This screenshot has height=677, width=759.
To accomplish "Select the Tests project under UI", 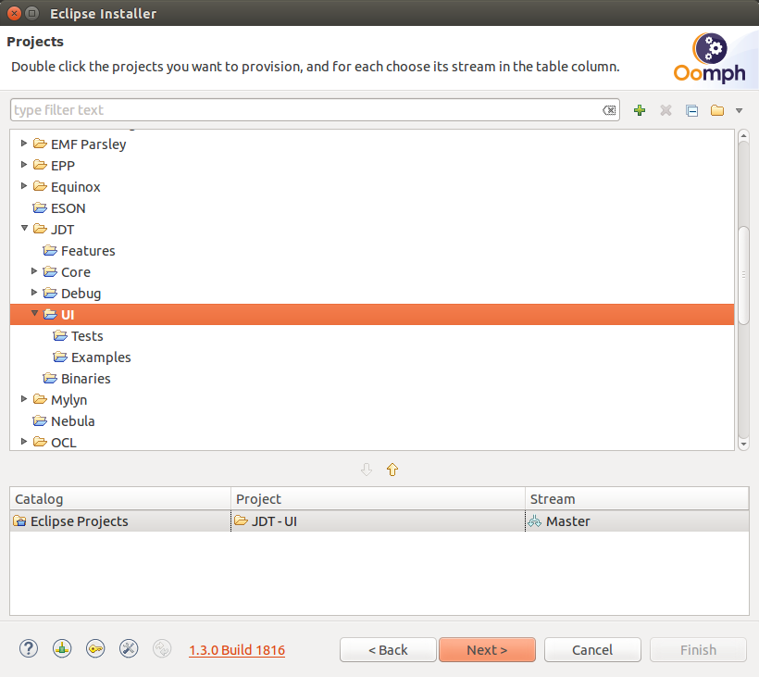I will pyautogui.click(x=87, y=336).
